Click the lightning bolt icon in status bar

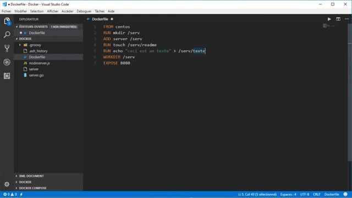[21, 194]
